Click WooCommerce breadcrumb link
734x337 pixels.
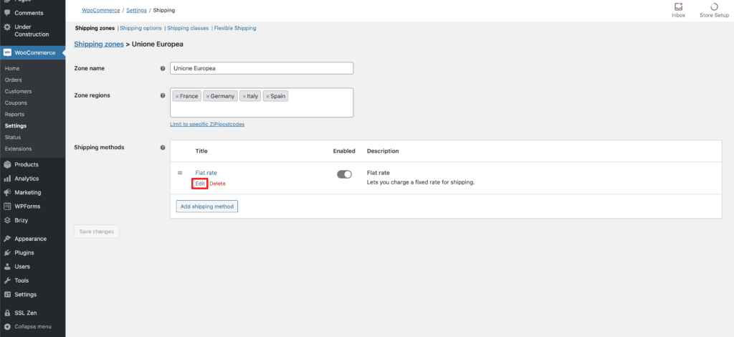tap(100, 10)
